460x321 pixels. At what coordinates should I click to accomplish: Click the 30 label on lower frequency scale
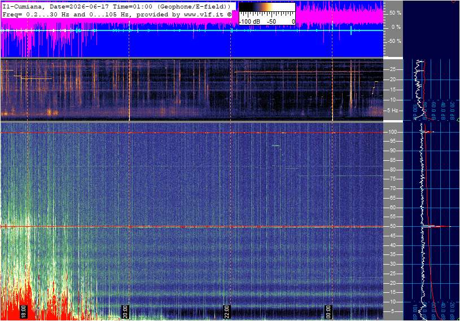(392, 264)
